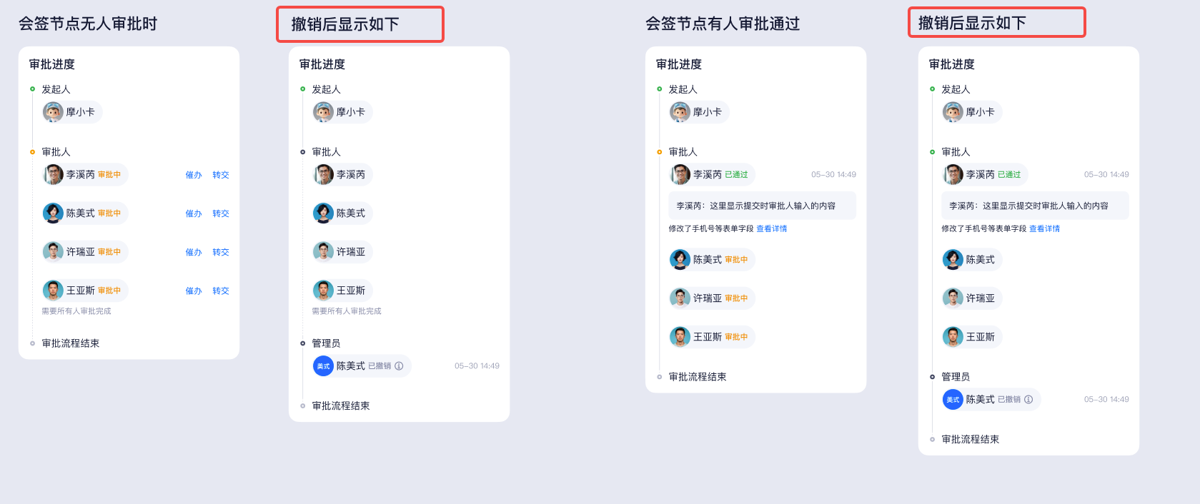This screenshot has width=1200, height=504.
Task: Click 王亚斯's avatar in the second card
Action: pos(323,291)
